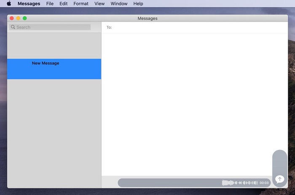This screenshot has width=295, height=195.
Task: Open the Window menu
Action: pyautogui.click(x=119, y=4)
